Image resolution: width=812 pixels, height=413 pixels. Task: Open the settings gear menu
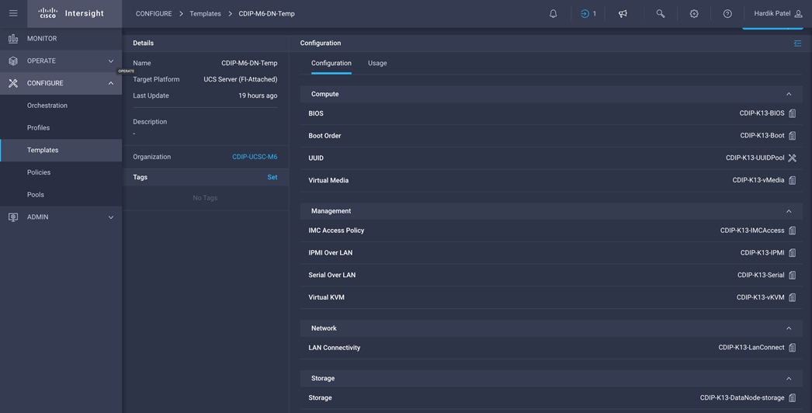click(x=694, y=14)
